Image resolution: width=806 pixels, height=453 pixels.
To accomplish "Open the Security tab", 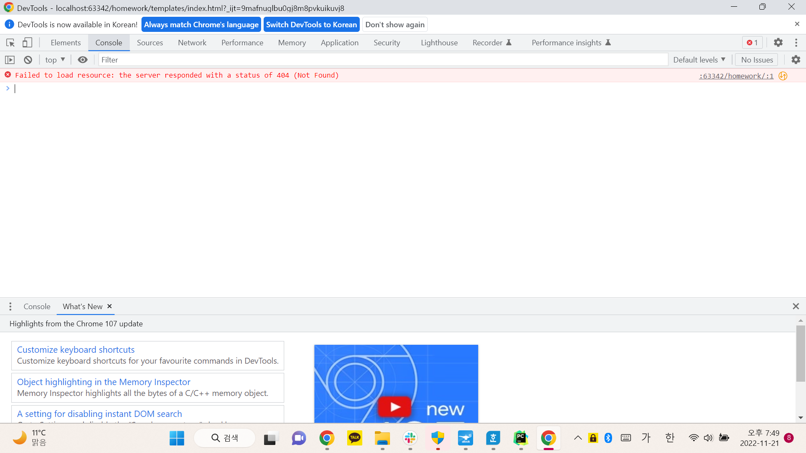I will [387, 43].
